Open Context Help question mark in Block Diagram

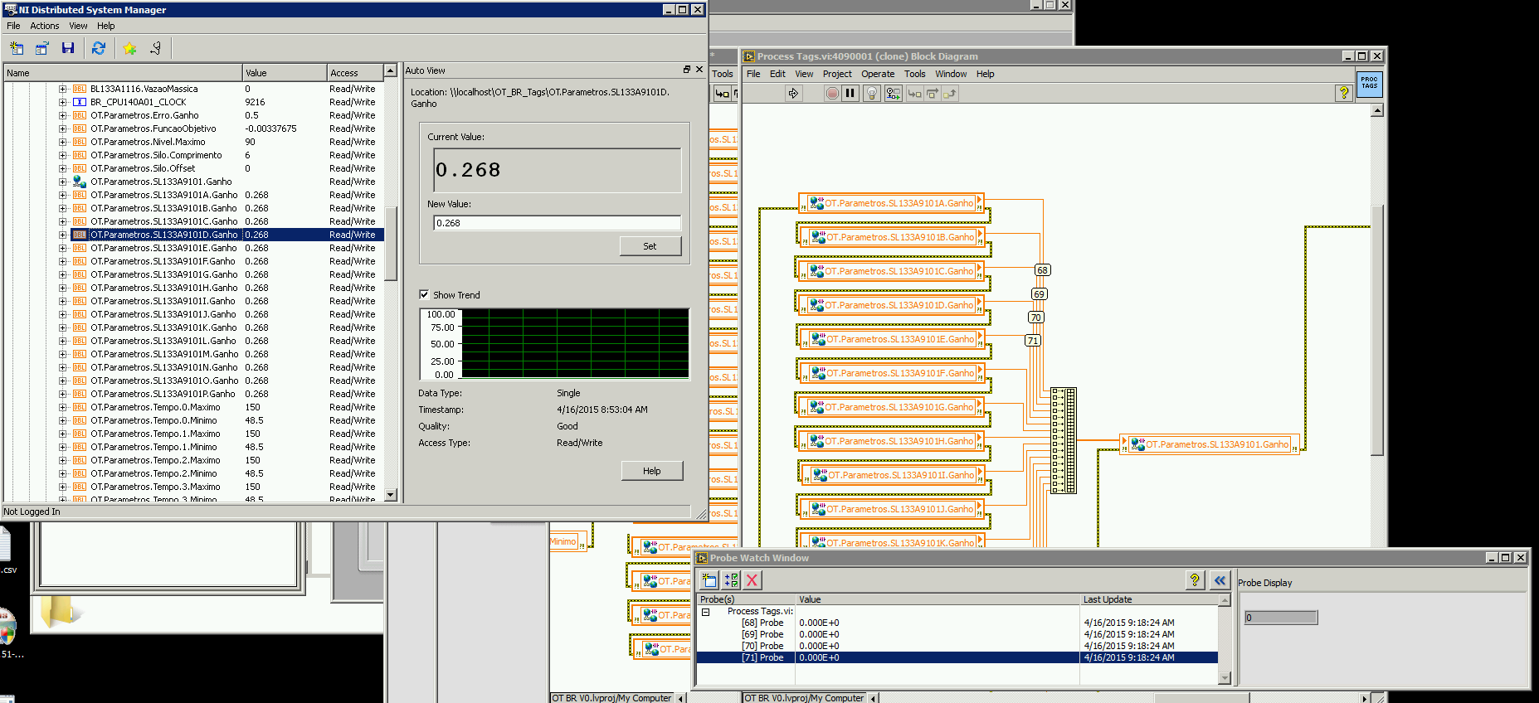tap(1344, 93)
